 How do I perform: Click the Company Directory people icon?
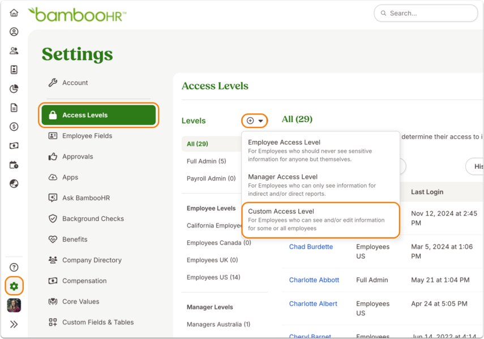[x=53, y=260]
